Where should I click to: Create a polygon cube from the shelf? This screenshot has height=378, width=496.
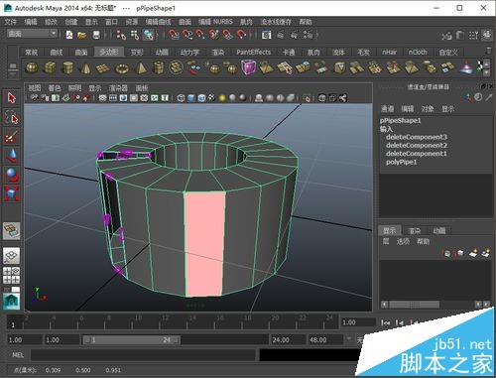(50, 67)
